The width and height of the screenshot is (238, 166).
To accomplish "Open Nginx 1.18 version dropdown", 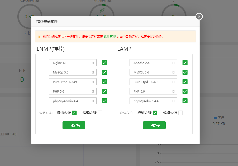I will [73, 63].
